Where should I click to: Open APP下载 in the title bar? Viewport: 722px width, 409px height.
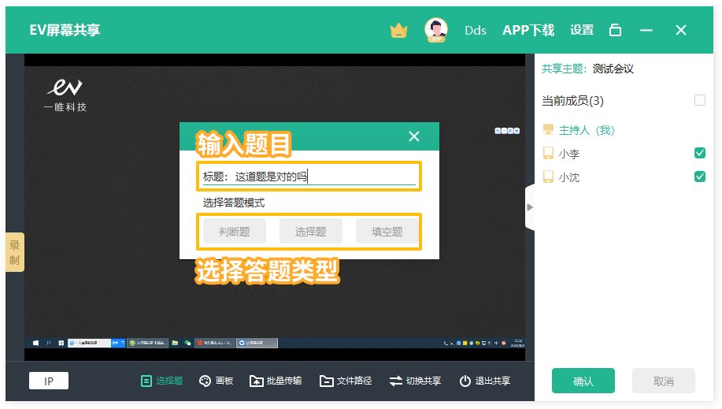pyautogui.click(x=528, y=30)
